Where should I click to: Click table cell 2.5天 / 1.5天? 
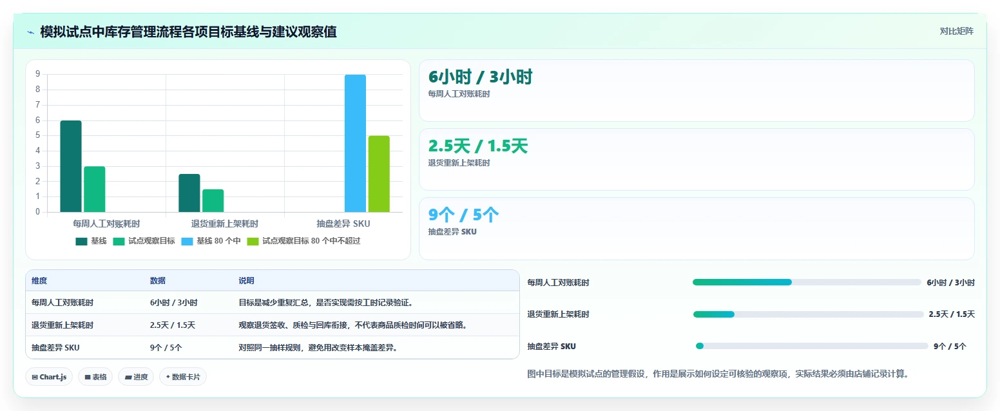(x=173, y=325)
